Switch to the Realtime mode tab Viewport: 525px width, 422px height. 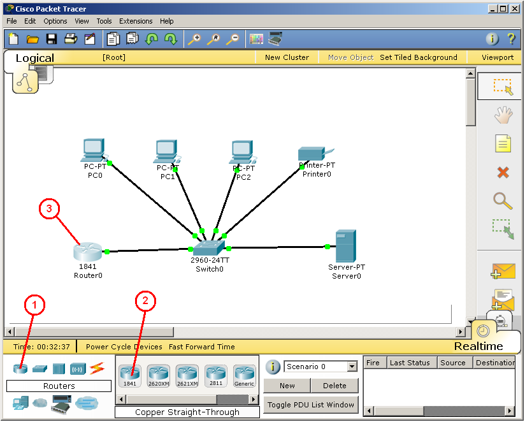478,346
